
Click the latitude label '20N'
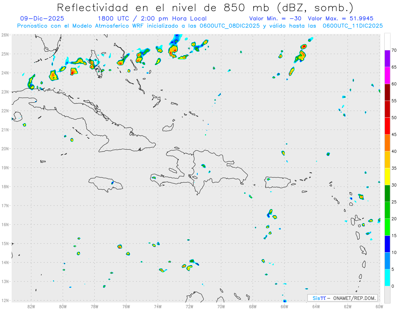[5, 149]
